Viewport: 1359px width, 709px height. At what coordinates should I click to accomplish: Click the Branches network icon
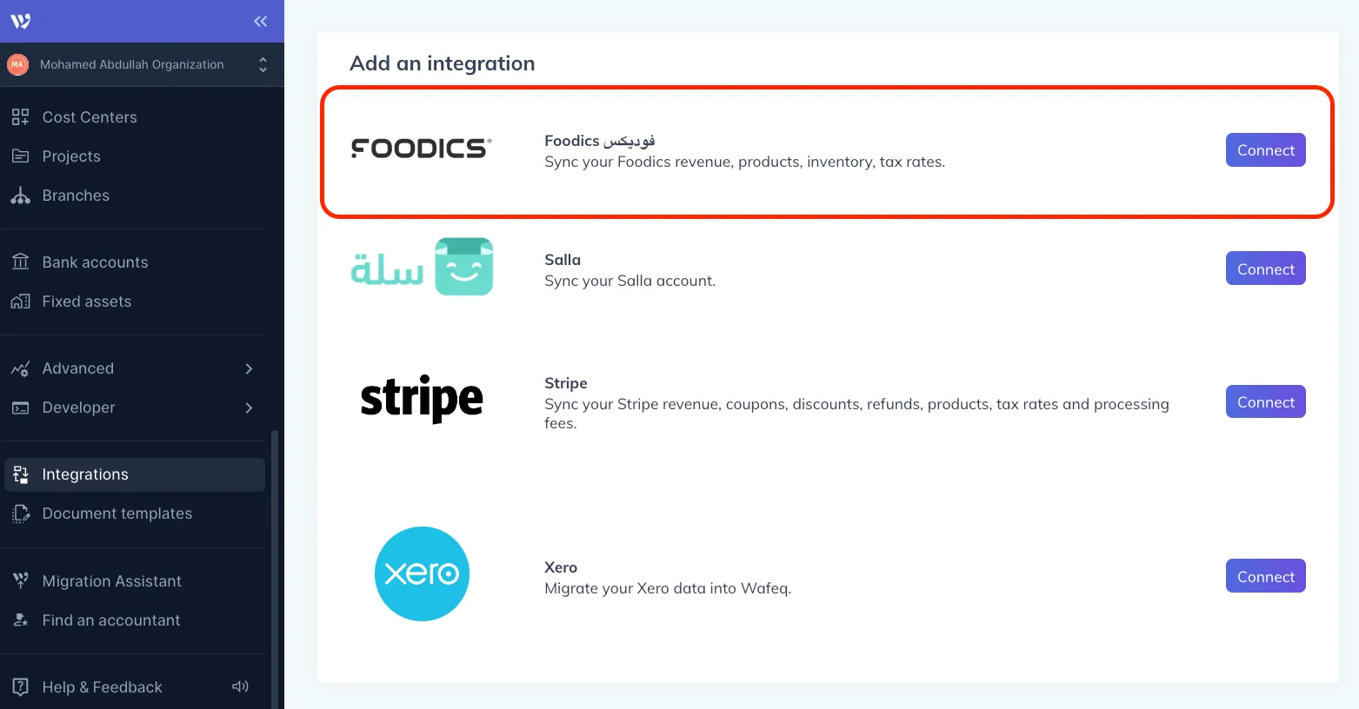(21, 195)
